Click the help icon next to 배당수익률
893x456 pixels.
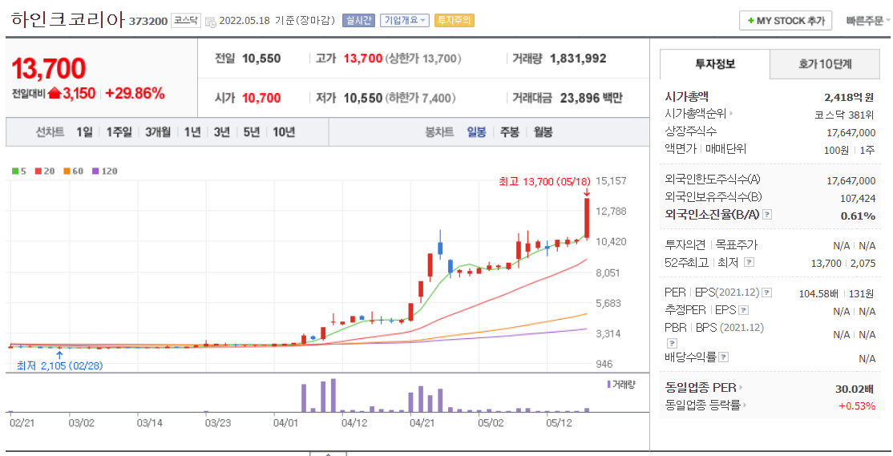click(x=723, y=357)
